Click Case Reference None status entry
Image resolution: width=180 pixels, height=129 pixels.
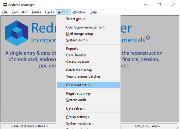[30, 126]
